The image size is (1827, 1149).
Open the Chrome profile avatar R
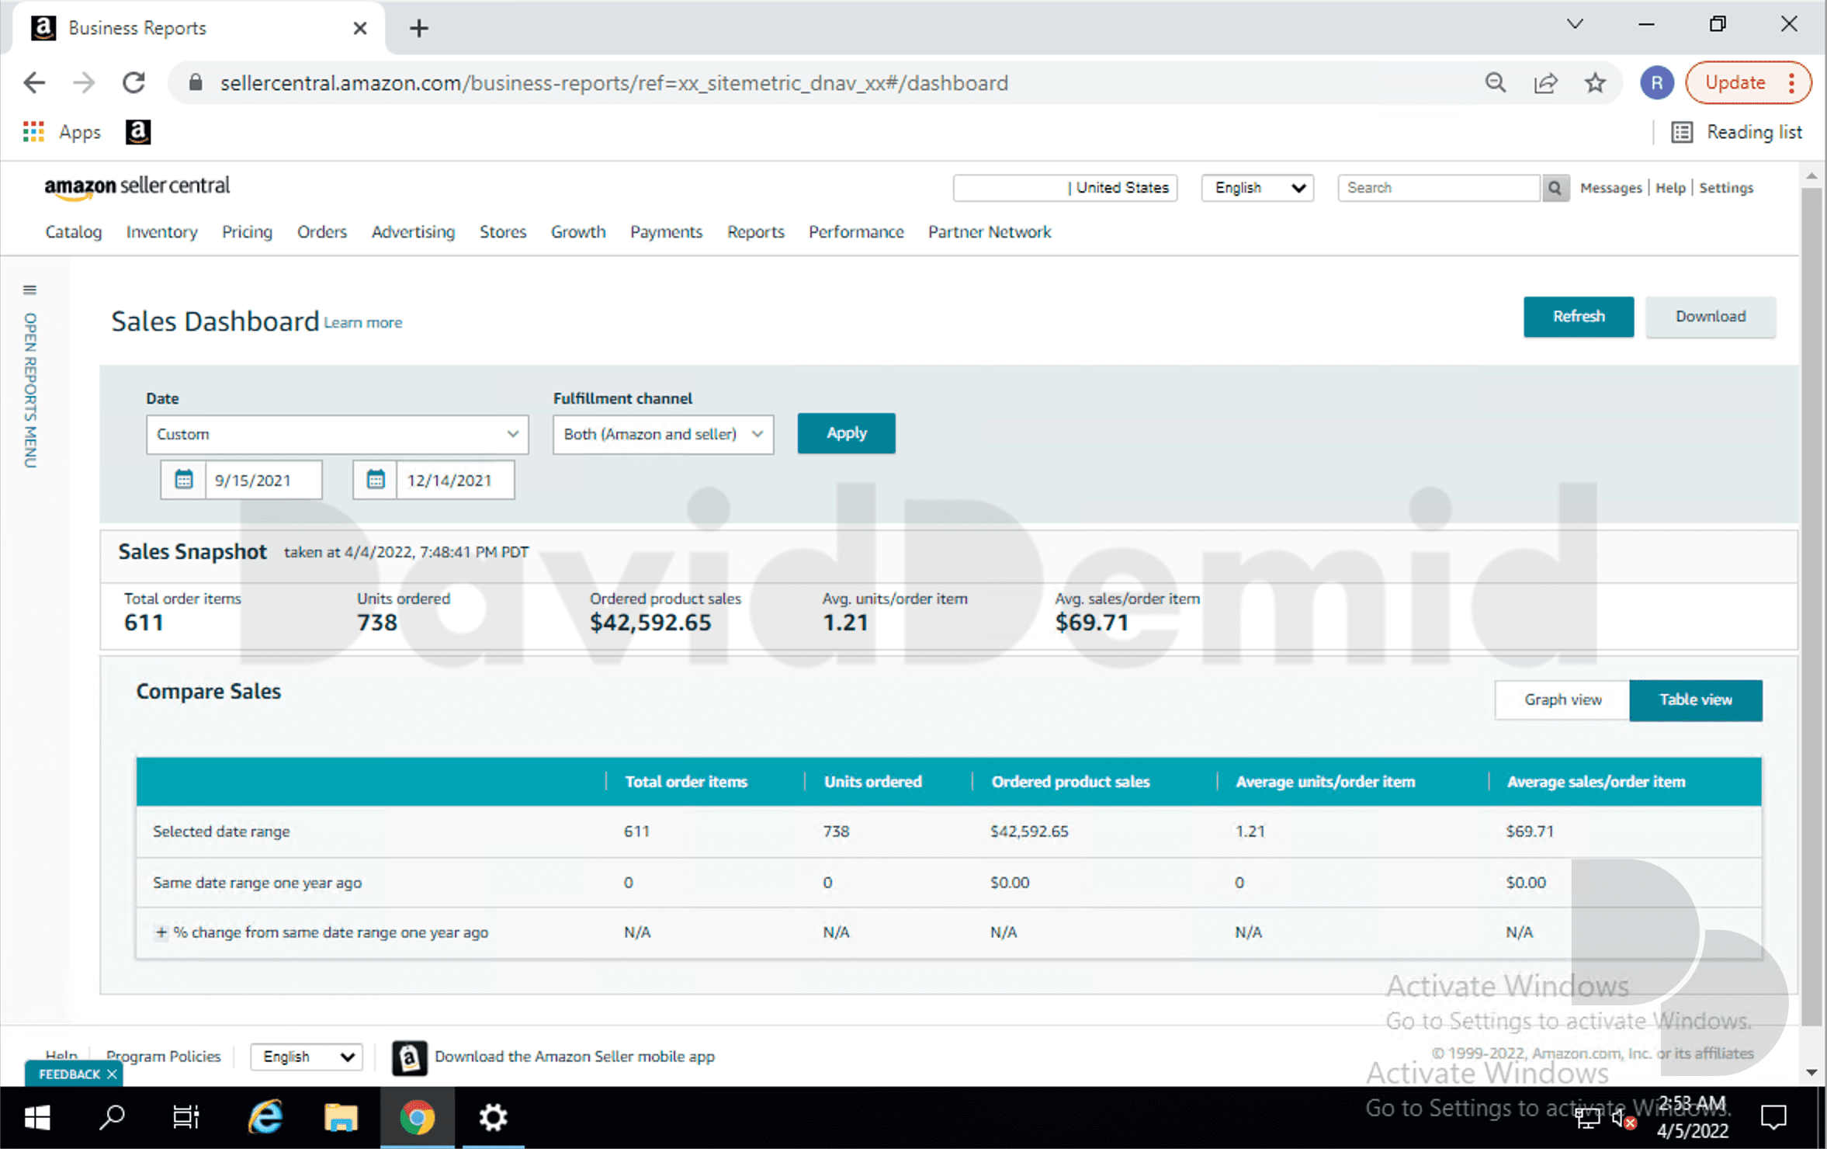pos(1655,83)
